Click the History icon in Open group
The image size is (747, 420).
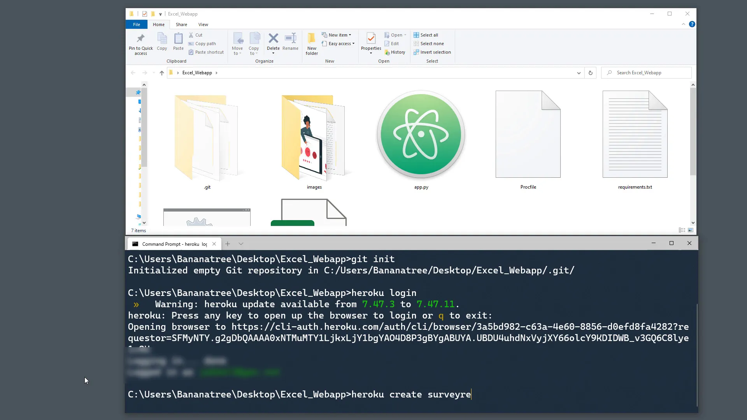tap(395, 52)
